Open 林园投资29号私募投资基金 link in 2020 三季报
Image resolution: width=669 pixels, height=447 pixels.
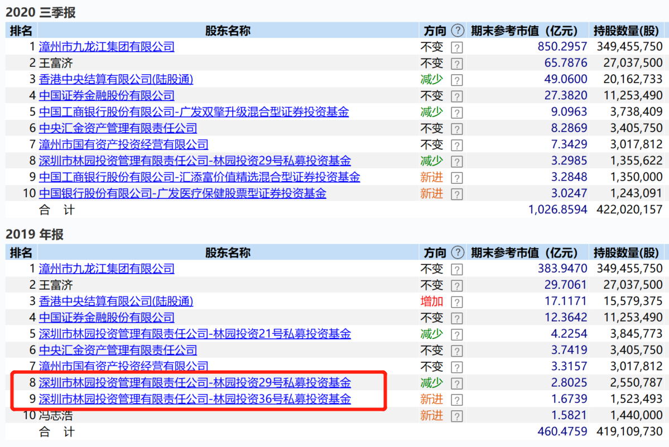195,161
